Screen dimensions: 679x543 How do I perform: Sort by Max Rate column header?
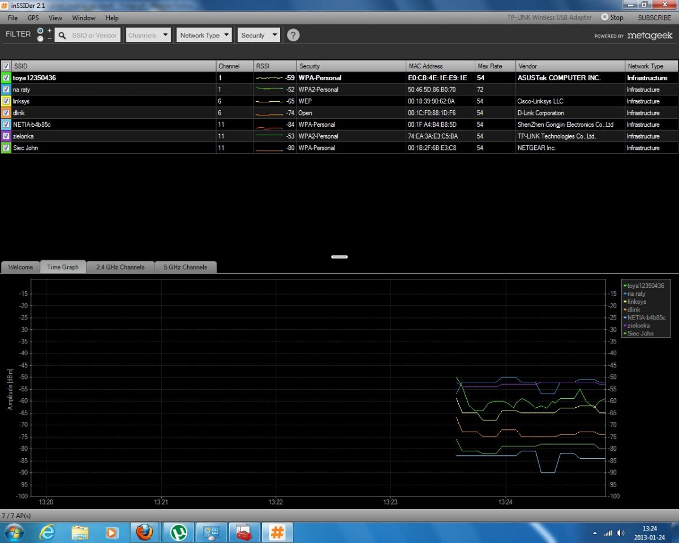(x=495, y=66)
